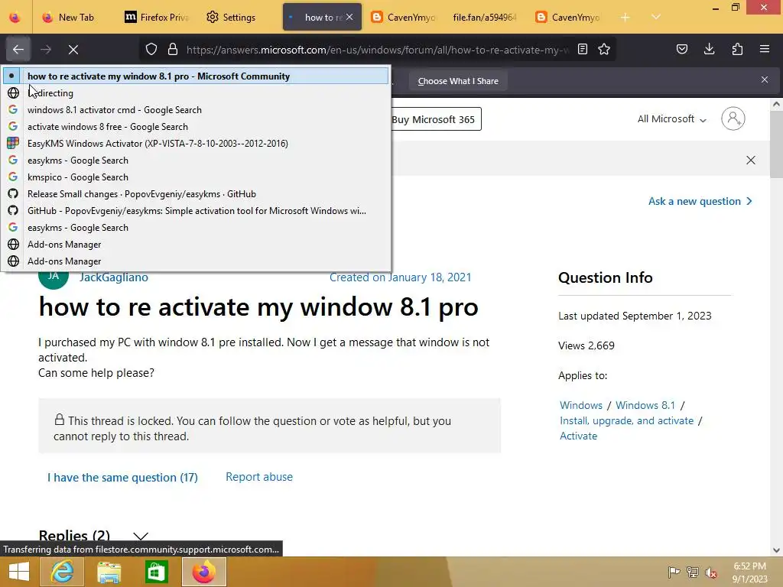Viewport: 783px width, 587px height.
Task: Click the site security padlock icon
Action: coord(173,50)
